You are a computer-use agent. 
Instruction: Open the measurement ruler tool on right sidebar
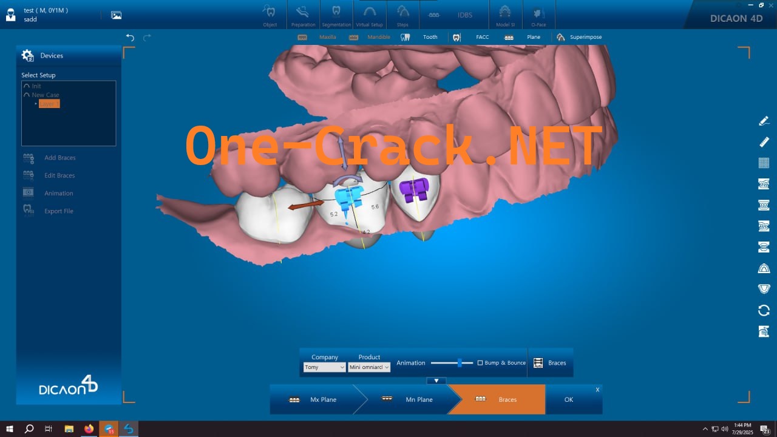(764, 141)
